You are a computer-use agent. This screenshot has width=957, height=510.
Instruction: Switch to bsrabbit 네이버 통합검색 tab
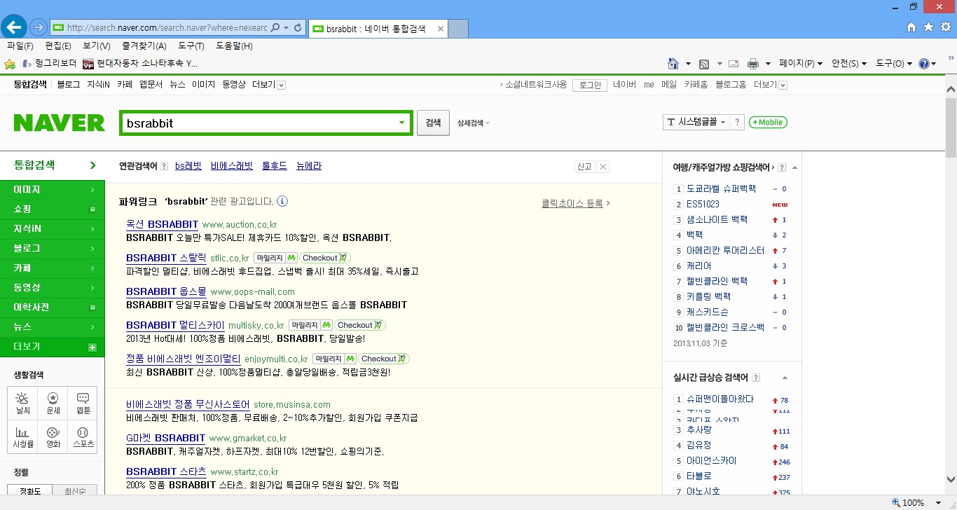click(378, 29)
